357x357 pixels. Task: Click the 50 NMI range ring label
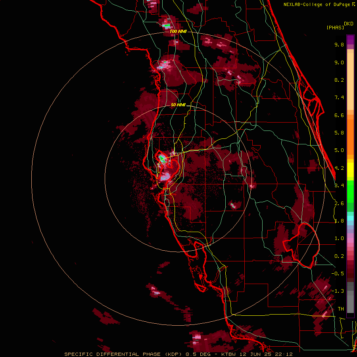178,105
